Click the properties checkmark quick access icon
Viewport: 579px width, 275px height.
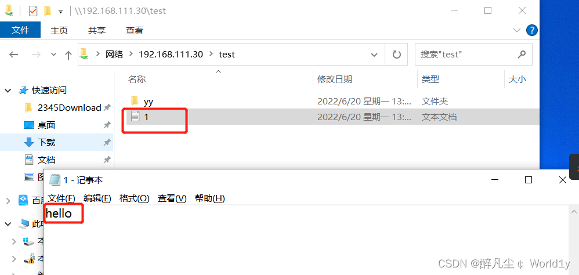(33, 11)
